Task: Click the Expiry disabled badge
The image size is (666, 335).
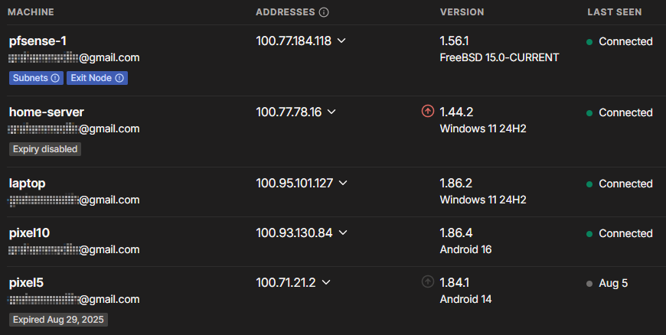Action: [45, 149]
